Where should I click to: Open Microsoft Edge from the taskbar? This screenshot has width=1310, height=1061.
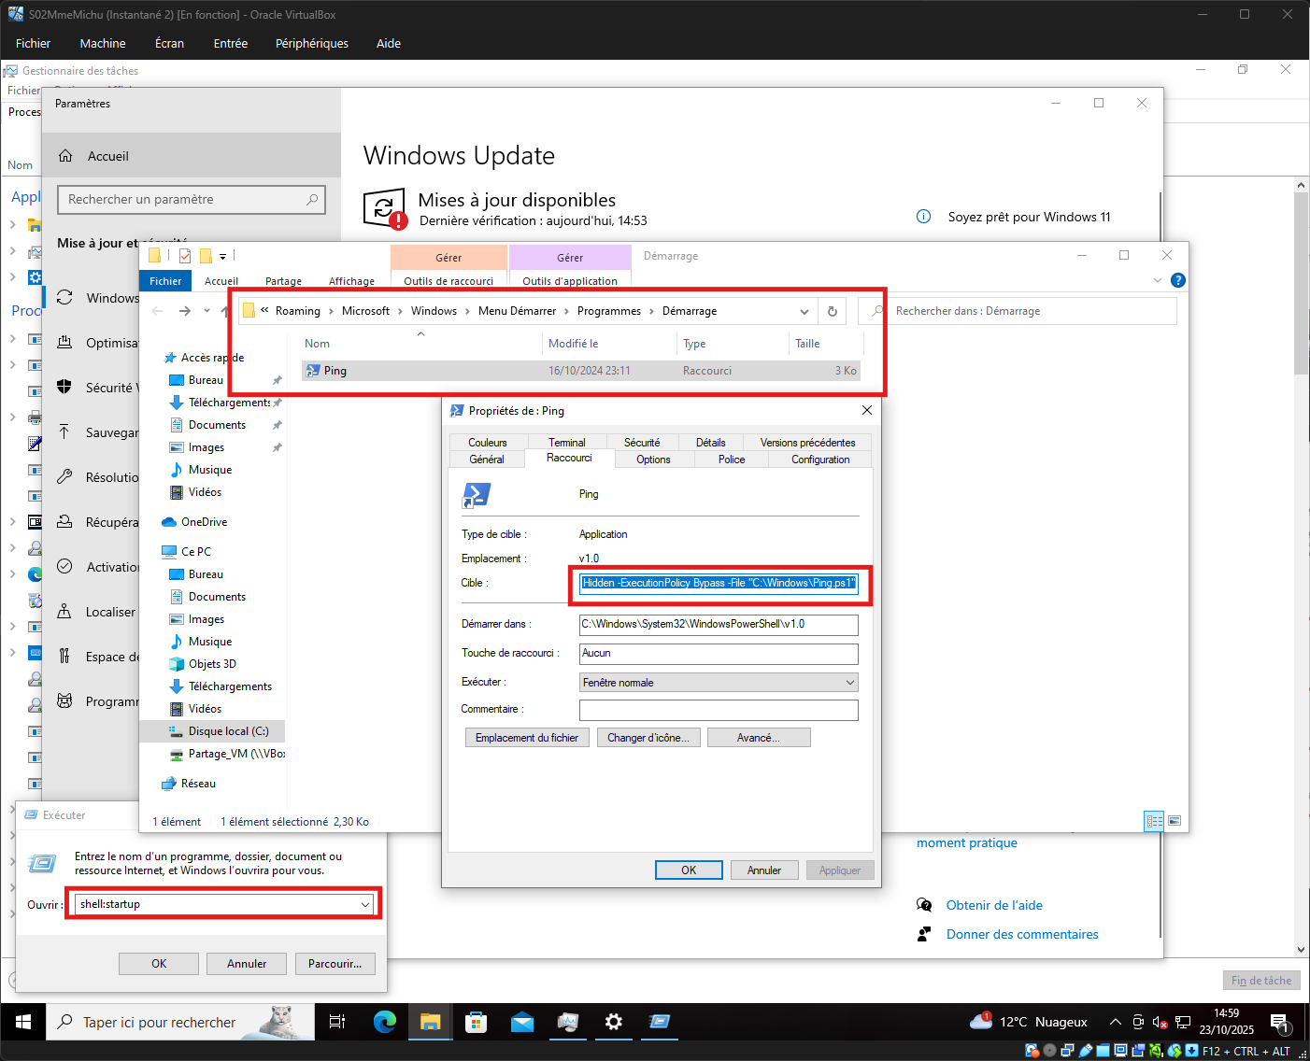pyautogui.click(x=384, y=1022)
